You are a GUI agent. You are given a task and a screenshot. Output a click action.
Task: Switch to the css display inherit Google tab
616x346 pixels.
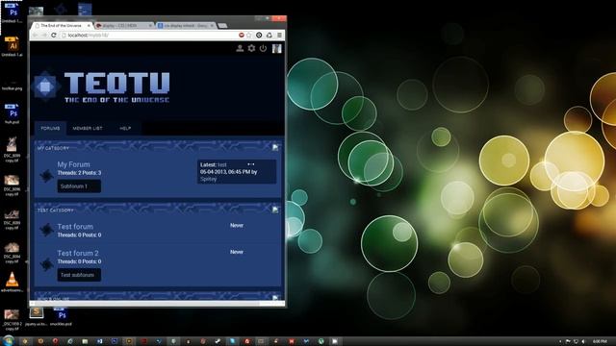[186, 26]
